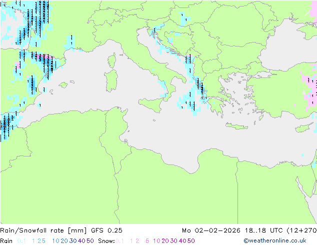Click the island of Mallorca on map
Screen dimensions: 317x245
(63, 85)
